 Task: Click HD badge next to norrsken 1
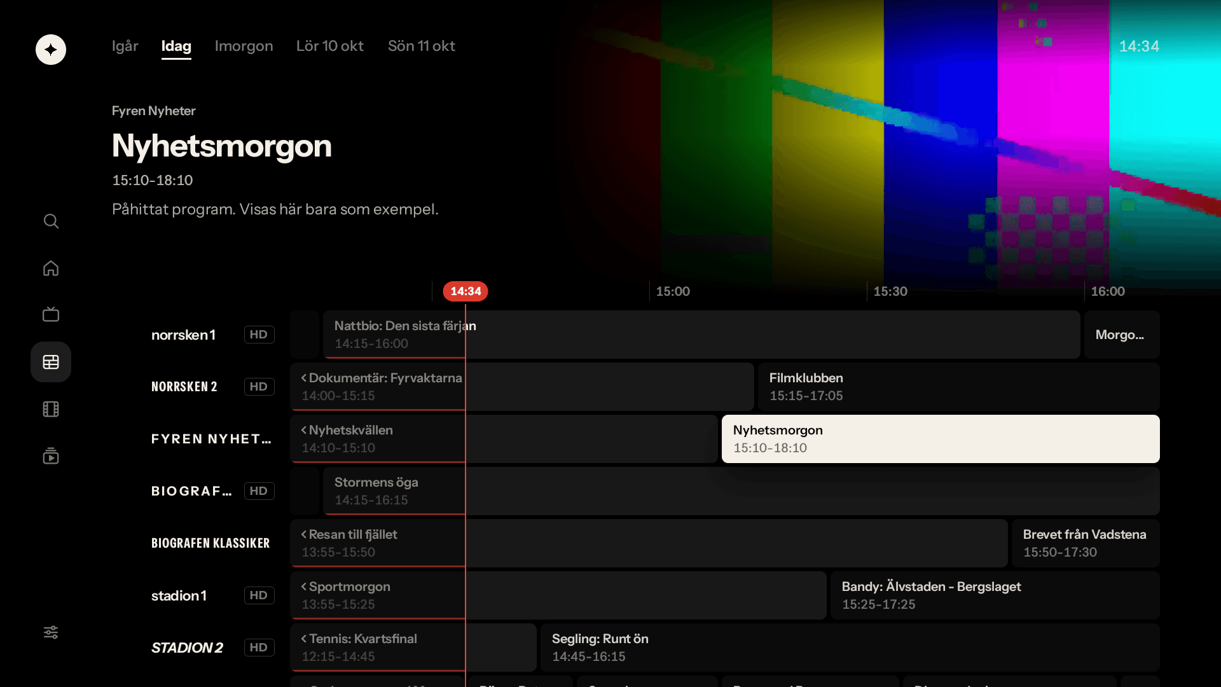click(x=259, y=335)
